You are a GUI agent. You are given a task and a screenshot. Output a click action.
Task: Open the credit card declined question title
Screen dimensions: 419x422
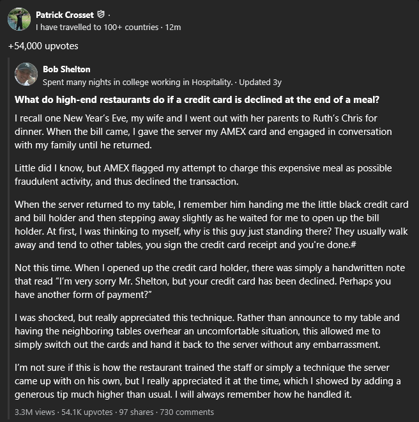pos(197,100)
